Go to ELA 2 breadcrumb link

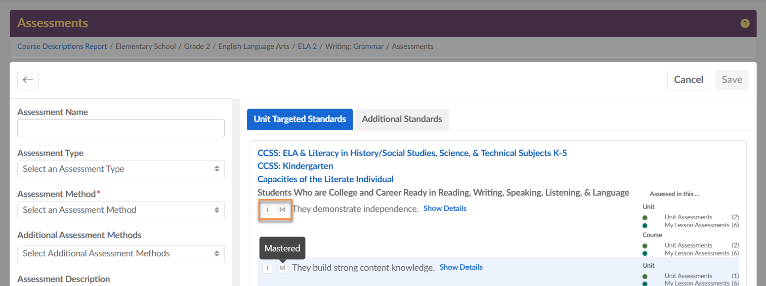pos(307,46)
